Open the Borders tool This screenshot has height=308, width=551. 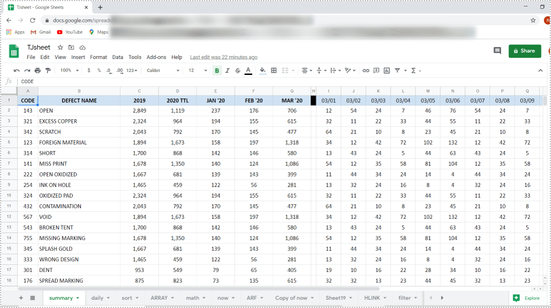(x=274, y=70)
